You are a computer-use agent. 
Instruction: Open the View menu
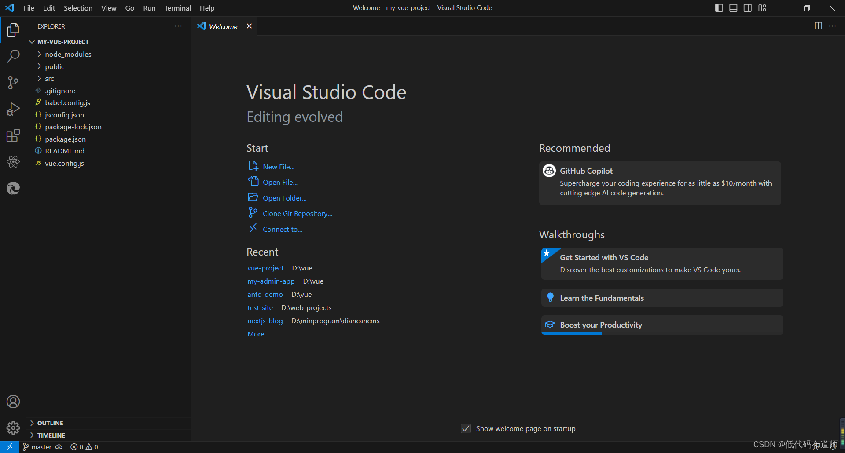pos(109,8)
